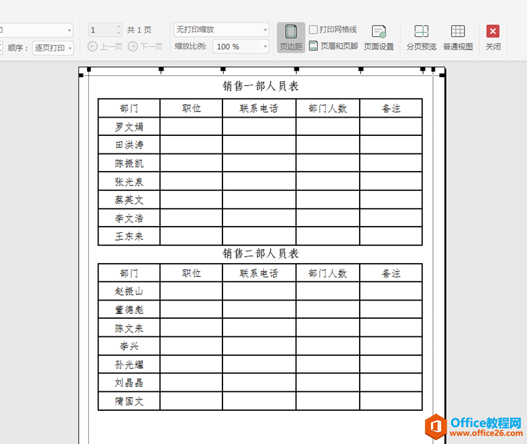Select cell 李文浩
Screen dimensions: 527x444
pos(129,219)
